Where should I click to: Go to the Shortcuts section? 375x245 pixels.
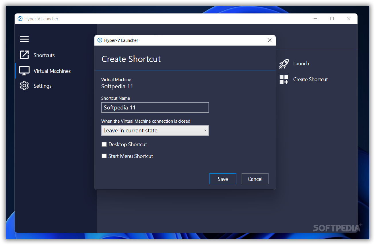[44, 55]
